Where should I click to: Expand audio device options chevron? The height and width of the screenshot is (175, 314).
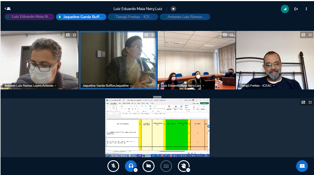tap(135, 170)
